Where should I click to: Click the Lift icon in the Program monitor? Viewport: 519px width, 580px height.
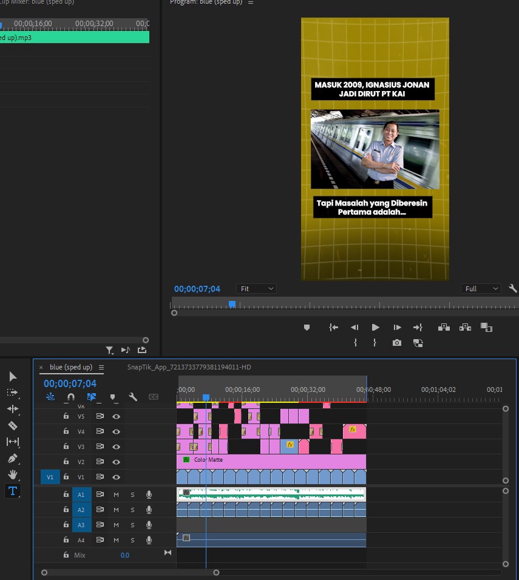444,327
